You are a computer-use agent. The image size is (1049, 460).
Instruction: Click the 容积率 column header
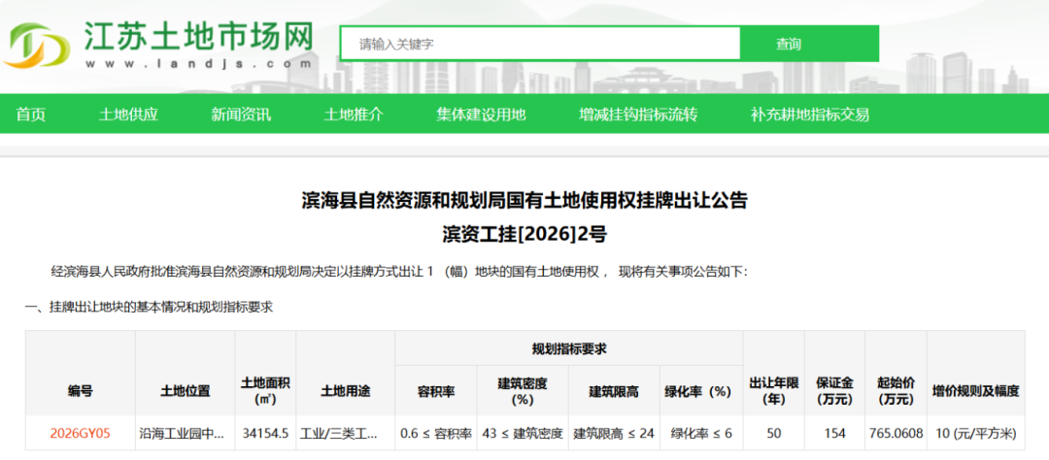(x=435, y=391)
